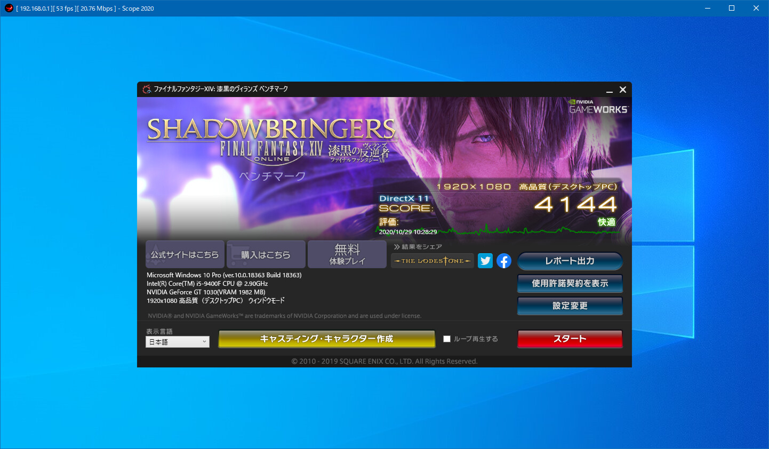Screen dimensions: 769x449
Task: Click the benchmark window's dragon title icon
Action: [x=147, y=89]
